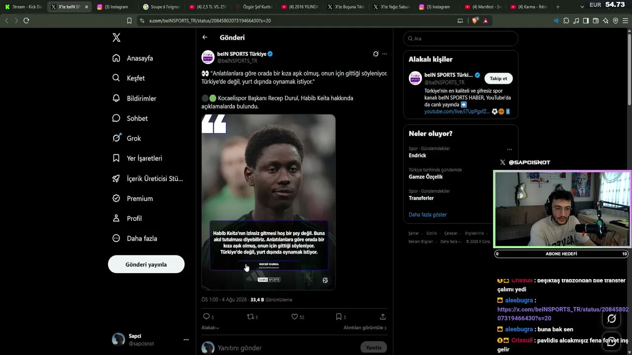Click the Profil person icon
The width and height of the screenshot is (632, 355).
[116, 218]
